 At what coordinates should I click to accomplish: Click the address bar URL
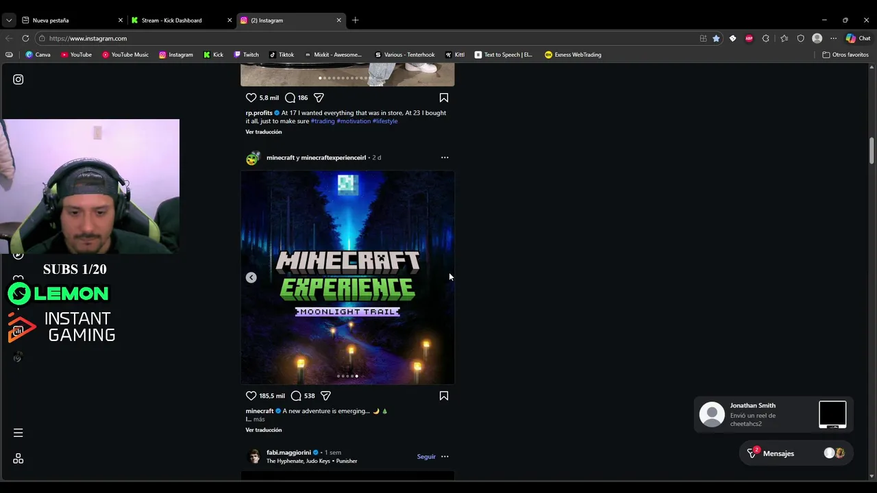pos(88,38)
